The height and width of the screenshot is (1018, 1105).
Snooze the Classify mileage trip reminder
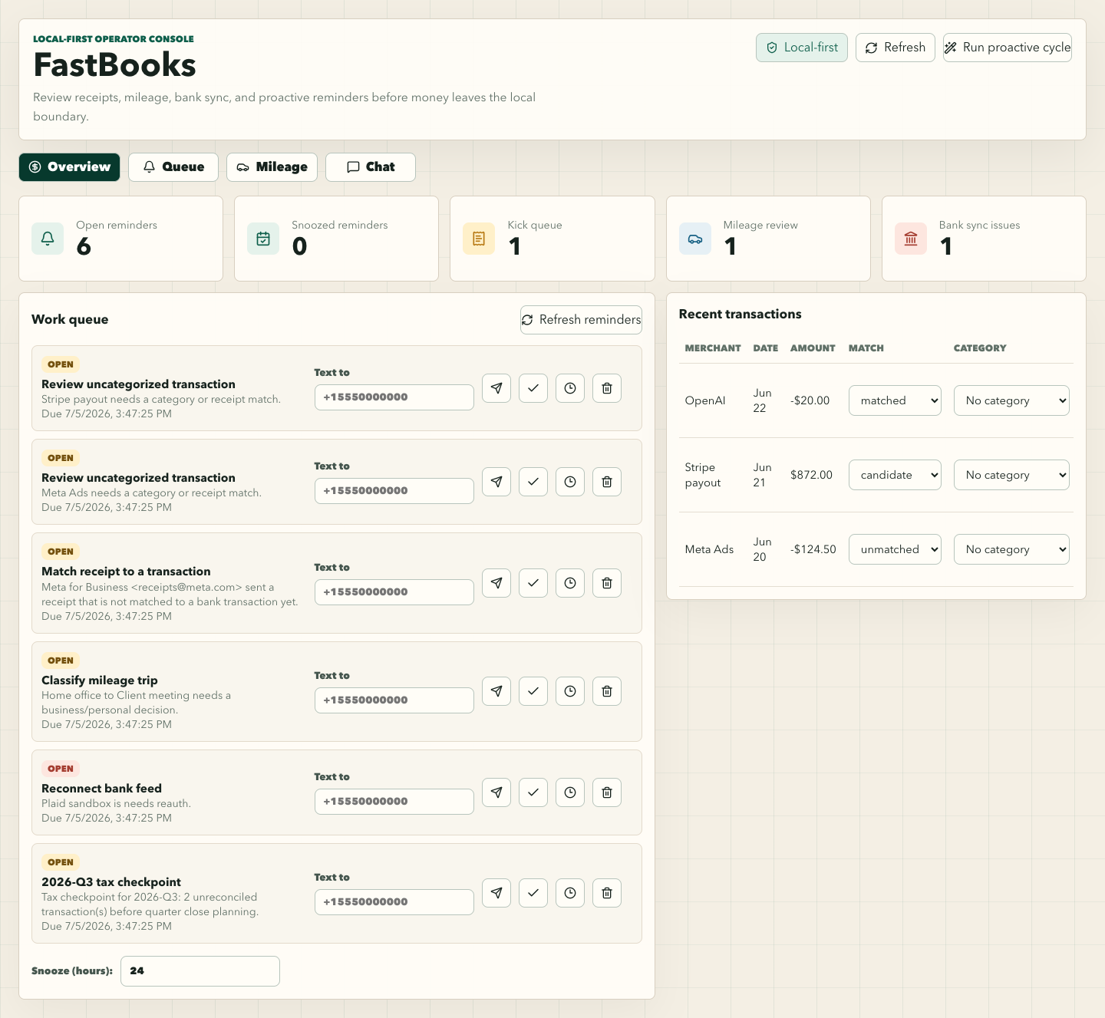point(570,691)
